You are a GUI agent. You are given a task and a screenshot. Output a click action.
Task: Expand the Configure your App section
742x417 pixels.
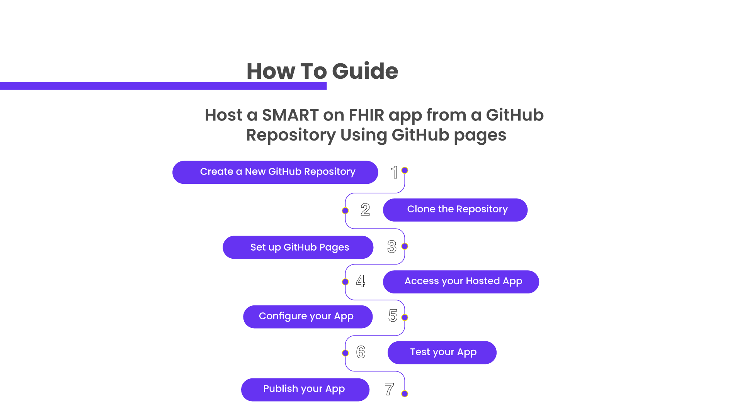pos(306,316)
